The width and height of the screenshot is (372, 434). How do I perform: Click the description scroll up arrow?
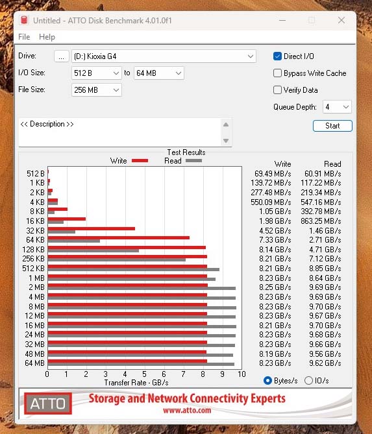point(226,125)
